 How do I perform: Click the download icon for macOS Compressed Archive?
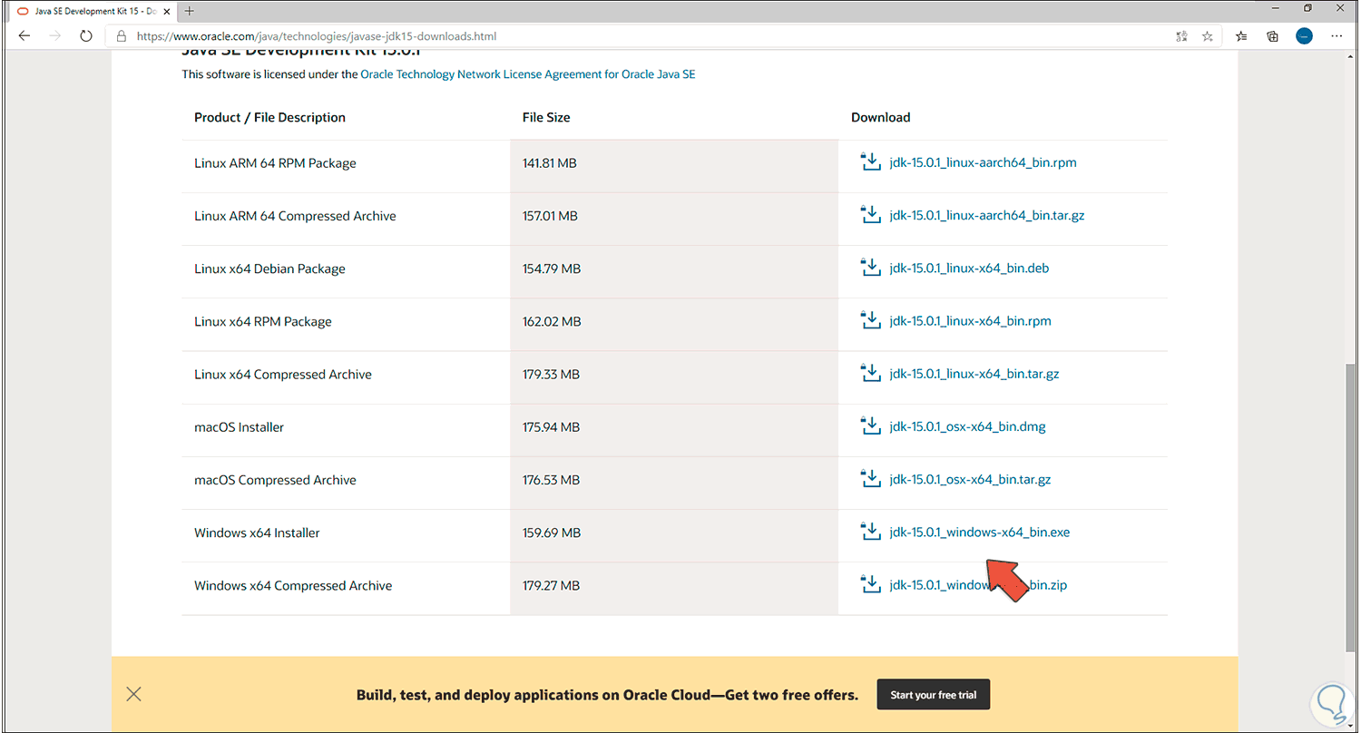click(870, 478)
